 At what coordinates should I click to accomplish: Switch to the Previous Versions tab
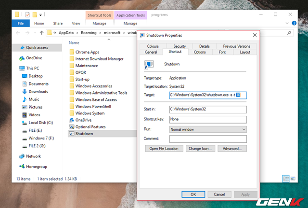[x=236, y=46]
